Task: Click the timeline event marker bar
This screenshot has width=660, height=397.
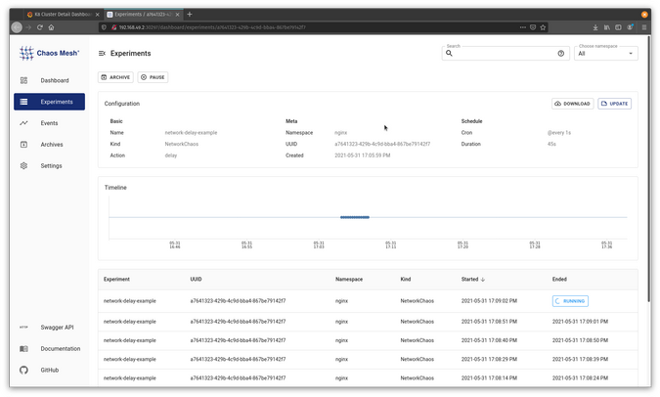Action: click(x=355, y=218)
